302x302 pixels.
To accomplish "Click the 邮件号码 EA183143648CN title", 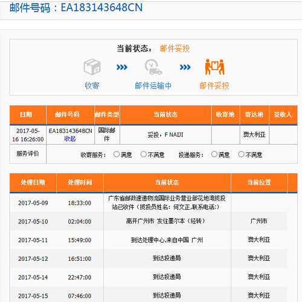I will 76,8.
